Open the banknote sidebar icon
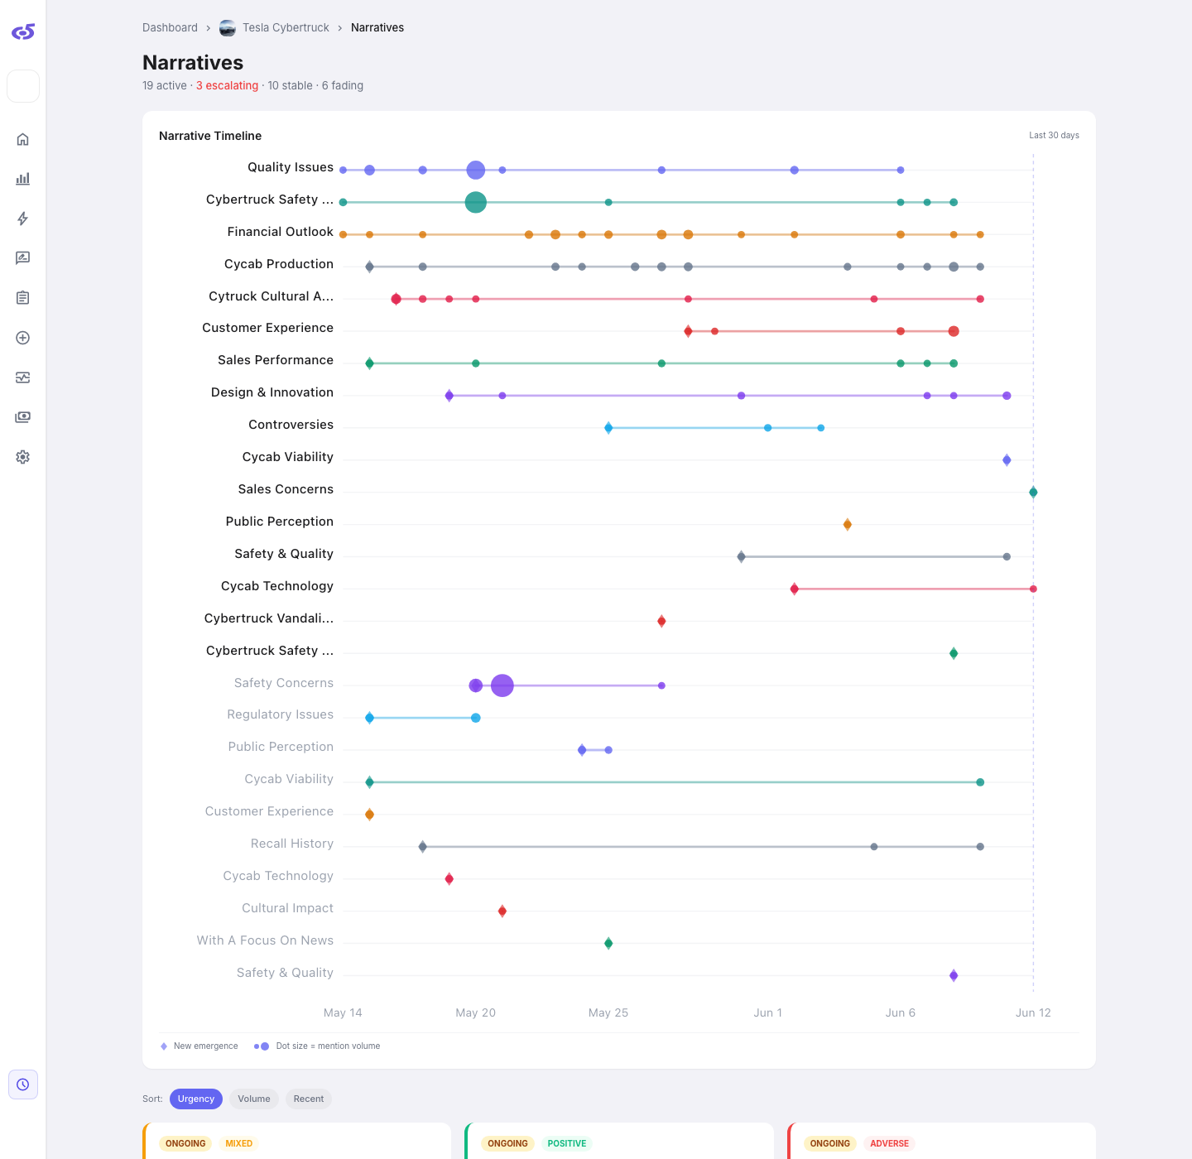1192x1159 pixels. point(23,417)
